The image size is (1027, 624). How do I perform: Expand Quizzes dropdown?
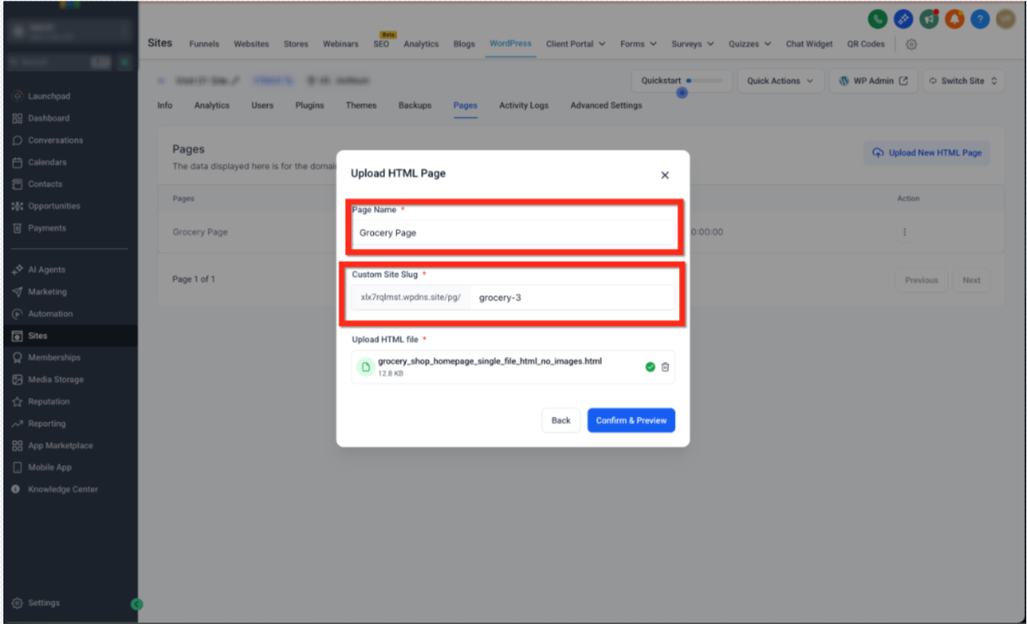pyautogui.click(x=750, y=44)
